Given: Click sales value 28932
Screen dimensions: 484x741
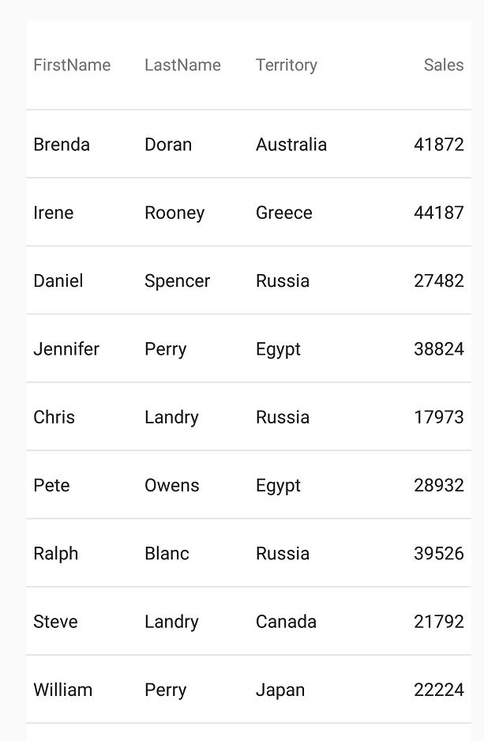Looking at the screenshot, I should [438, 485].
